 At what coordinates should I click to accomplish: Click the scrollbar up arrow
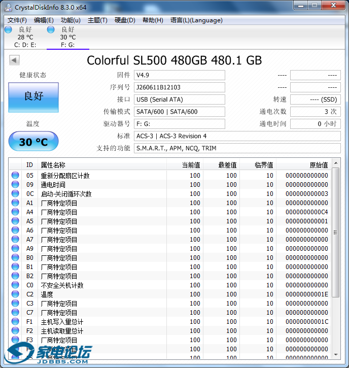pos(336,163)
